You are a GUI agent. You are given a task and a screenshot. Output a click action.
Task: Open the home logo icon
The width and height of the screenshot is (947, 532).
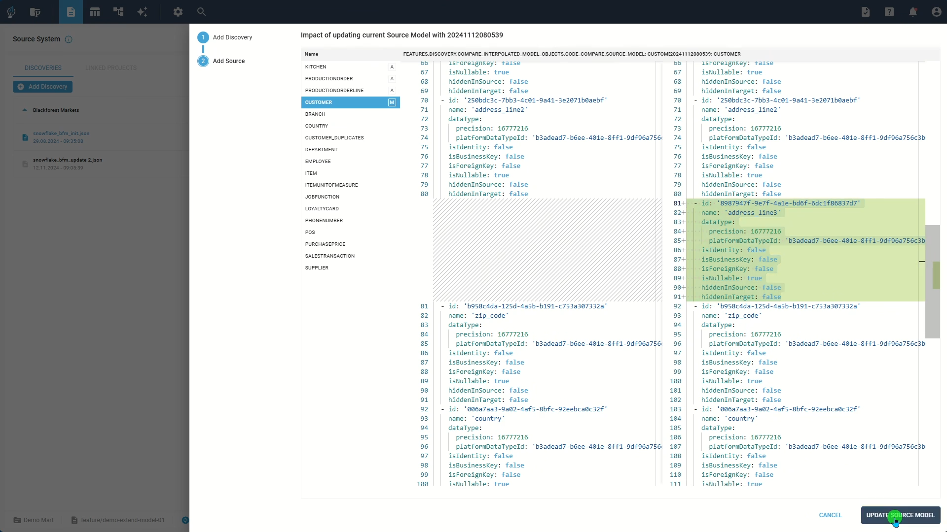click(x=11, y=12)
